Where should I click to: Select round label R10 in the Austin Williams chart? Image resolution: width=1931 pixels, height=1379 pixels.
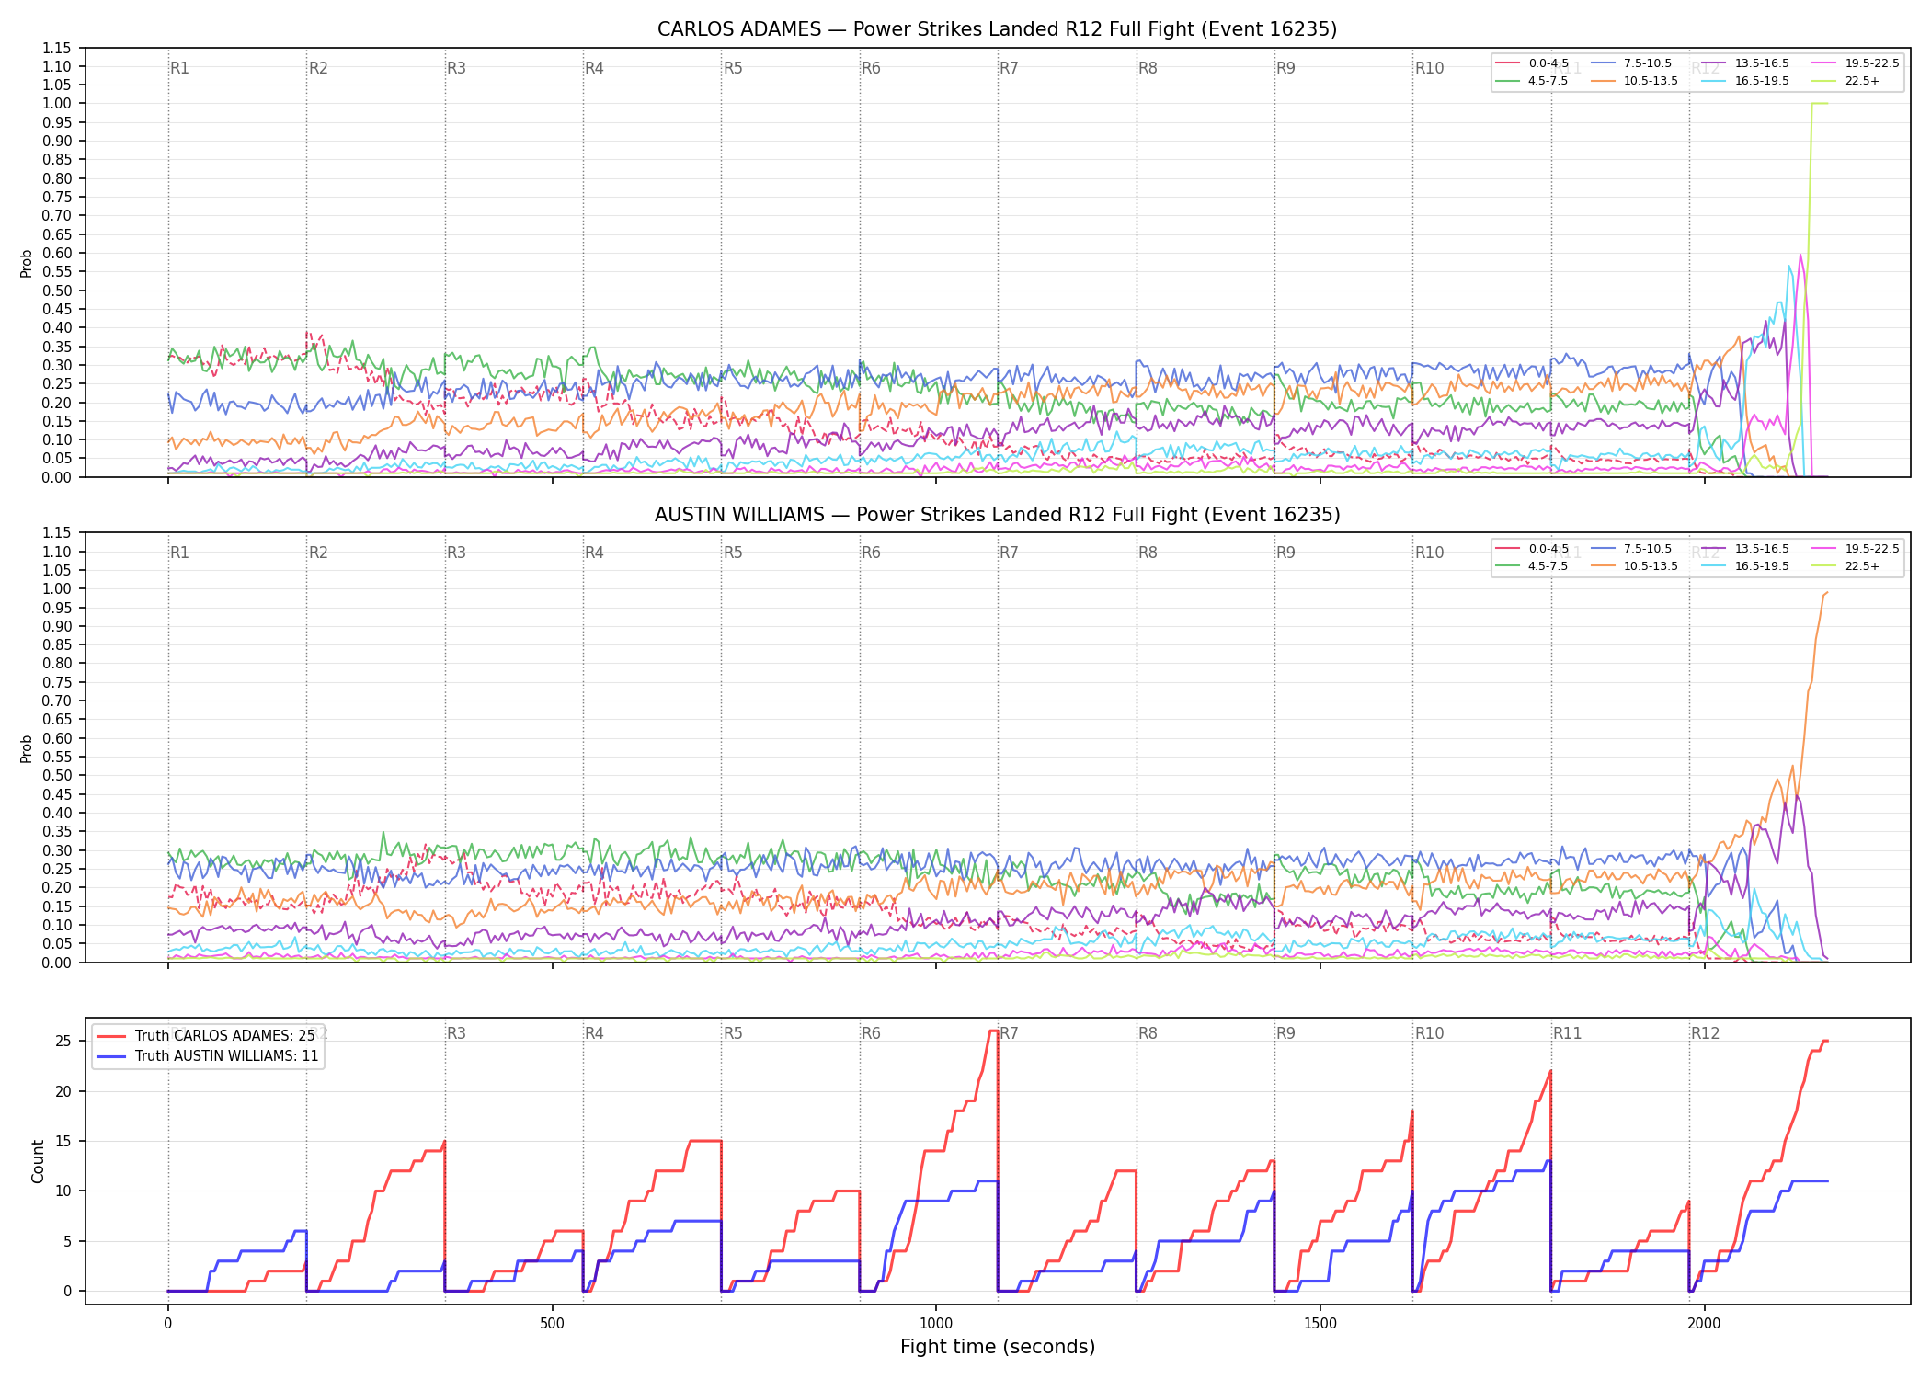pos(1429,553)
